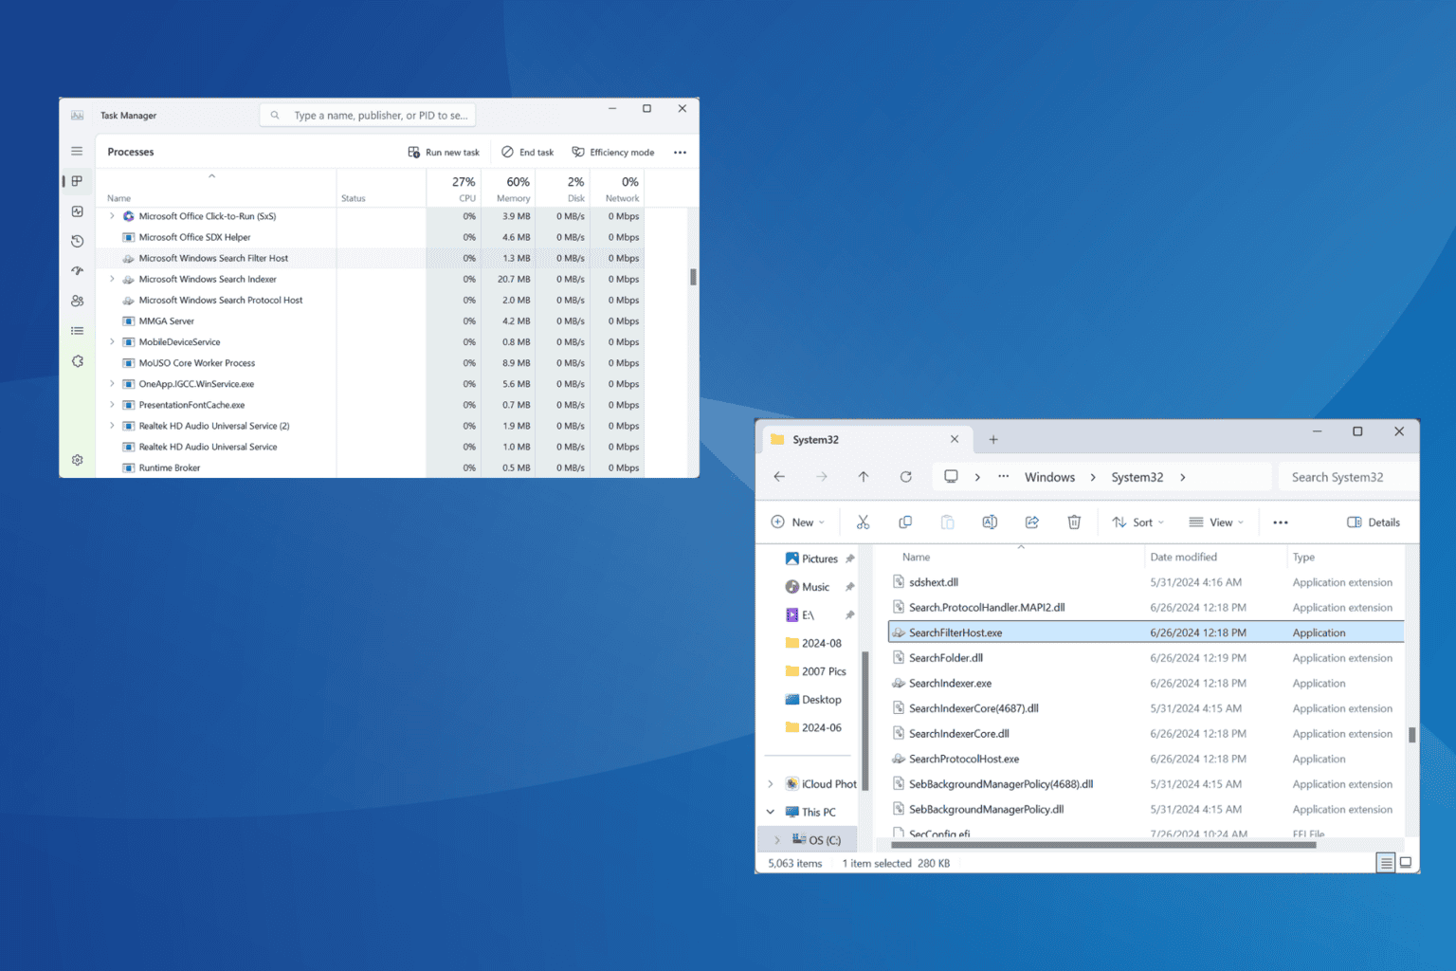Click Task Manager vertical scrollbar thumb
The width and height of the screenshot is (1456, 971).
coord(693,277)
